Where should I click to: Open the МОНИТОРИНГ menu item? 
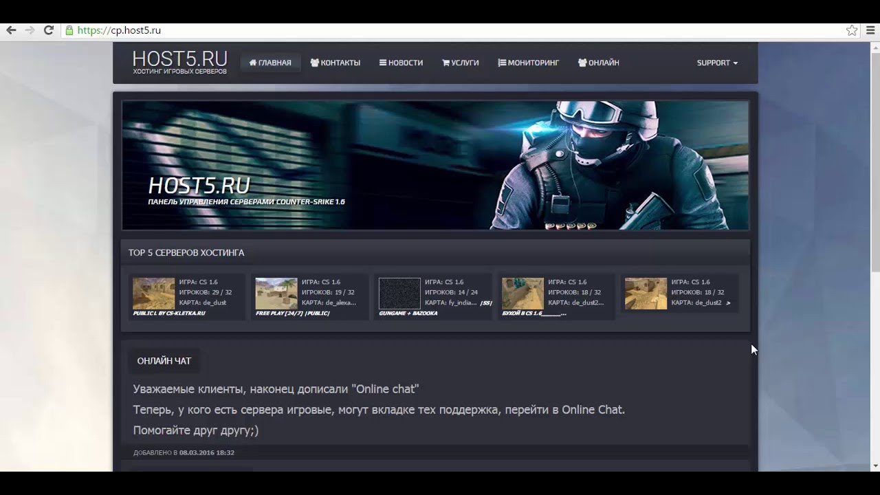(x=528, y=63)
